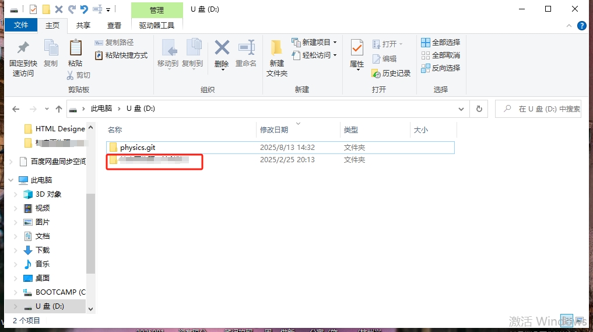Click 粘贴快捷方式 paste shortcut
This screenshot has width=593, height=332.
[121, 55]
